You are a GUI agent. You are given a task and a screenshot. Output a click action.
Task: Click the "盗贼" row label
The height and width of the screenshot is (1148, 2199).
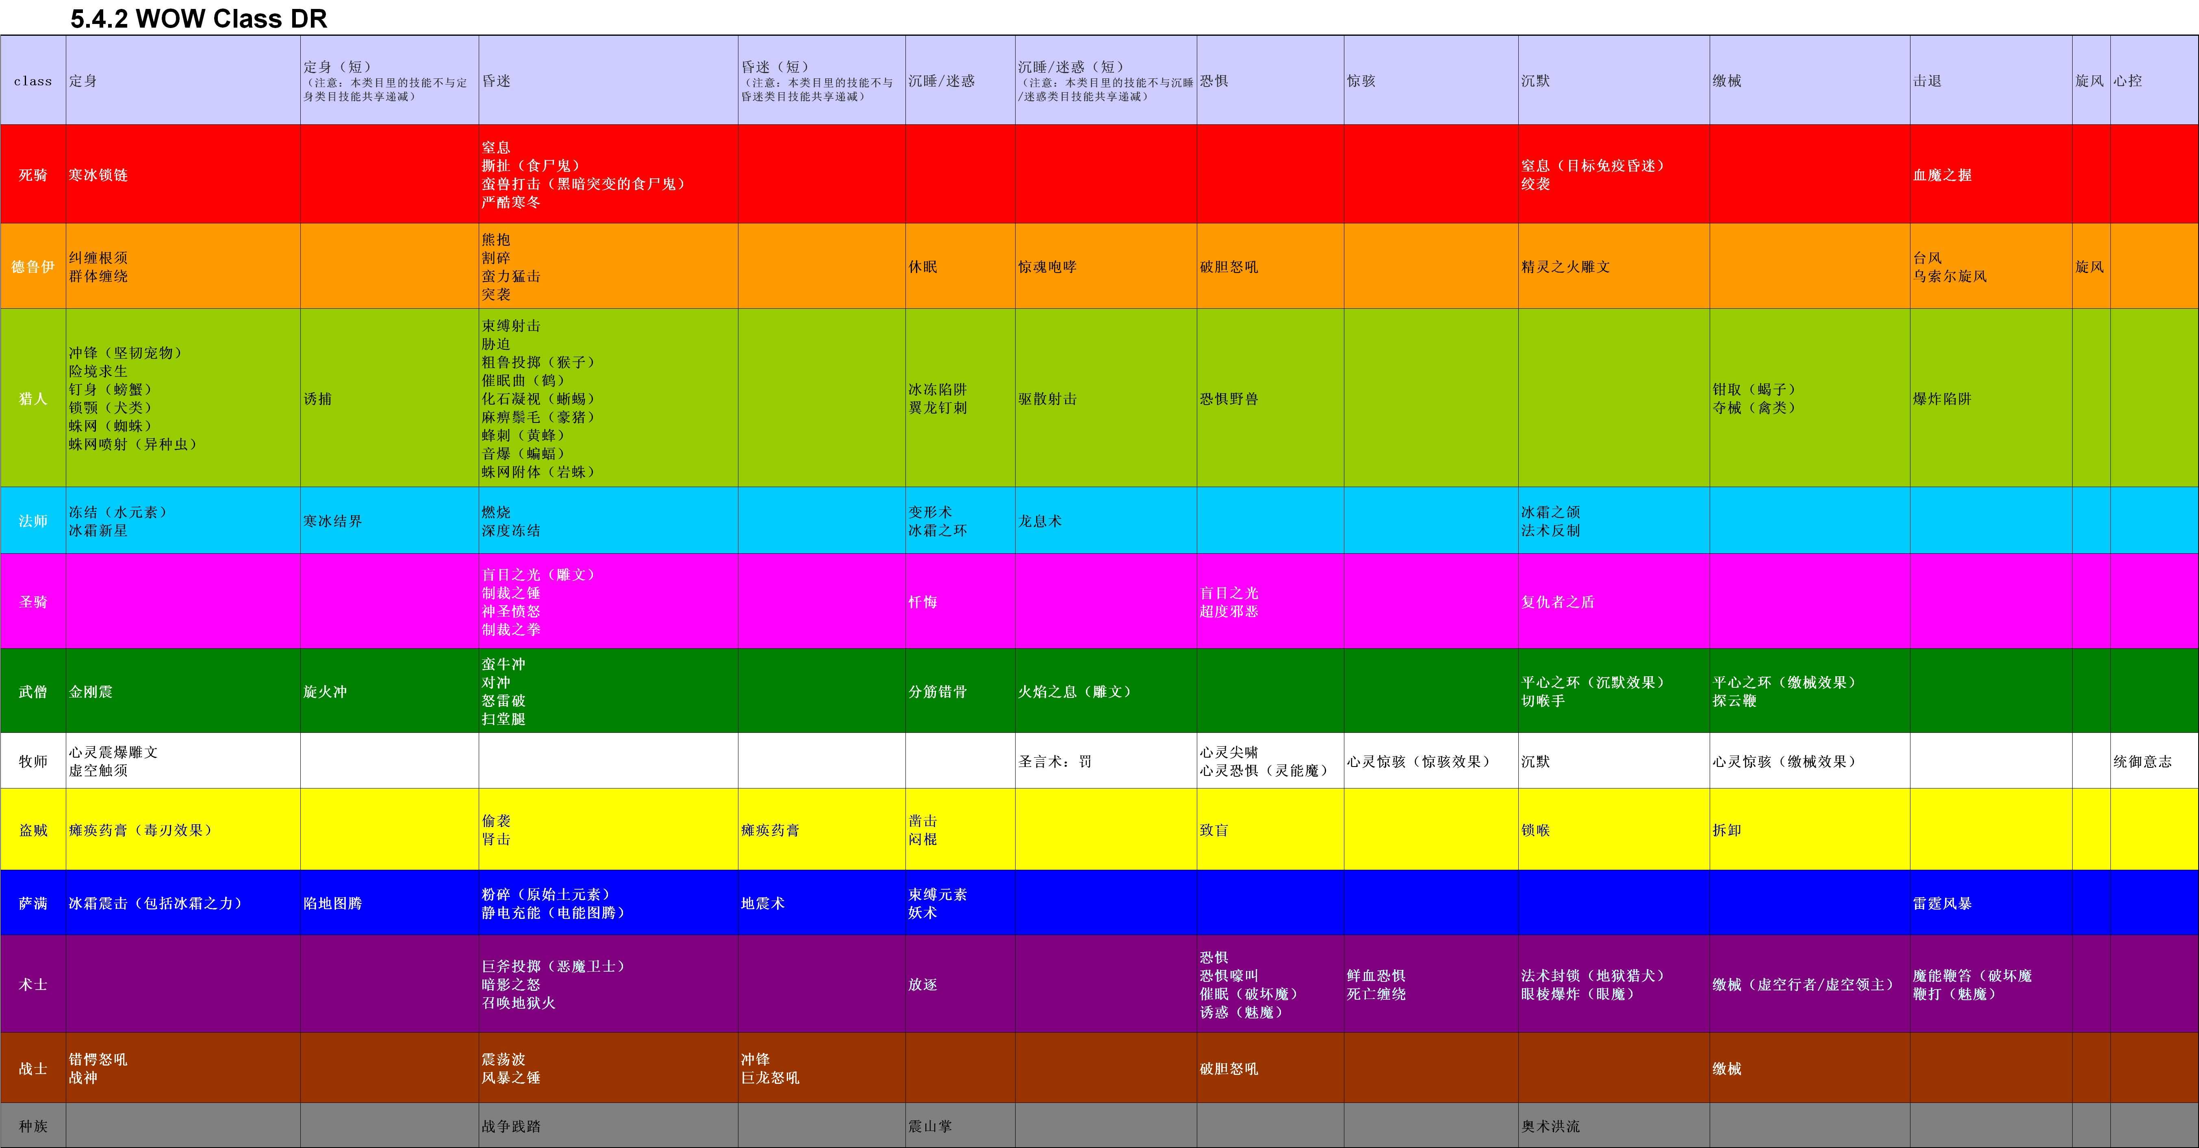tap(33, 830)
